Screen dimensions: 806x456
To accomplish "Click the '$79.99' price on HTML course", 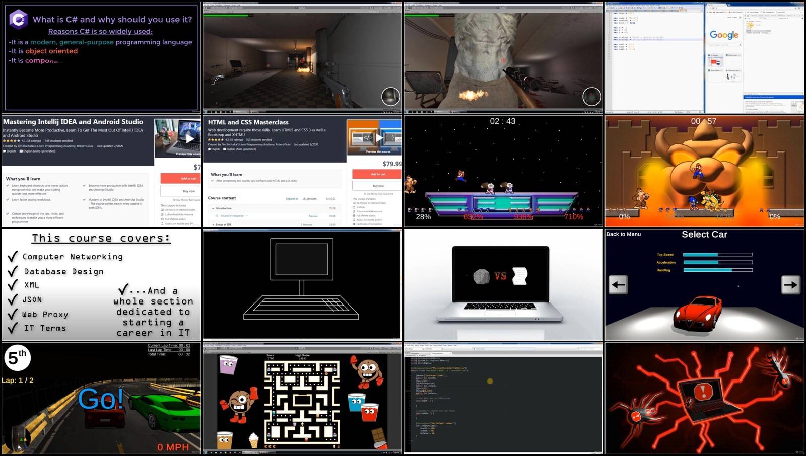I will pos(392,164).
